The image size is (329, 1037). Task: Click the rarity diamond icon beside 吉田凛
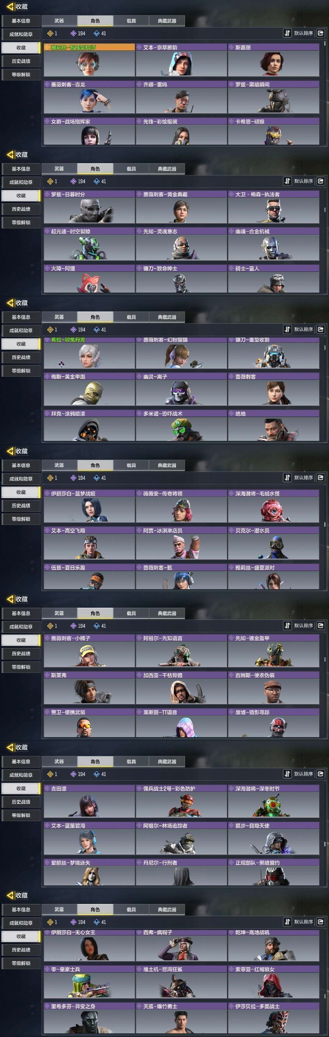tap(47, 789)
